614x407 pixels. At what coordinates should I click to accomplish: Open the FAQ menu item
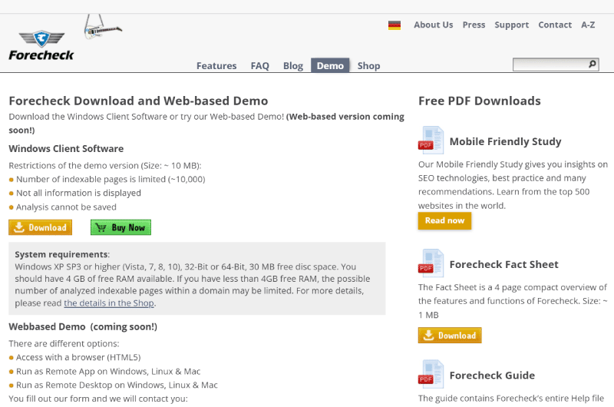click(x=260, y=66)
